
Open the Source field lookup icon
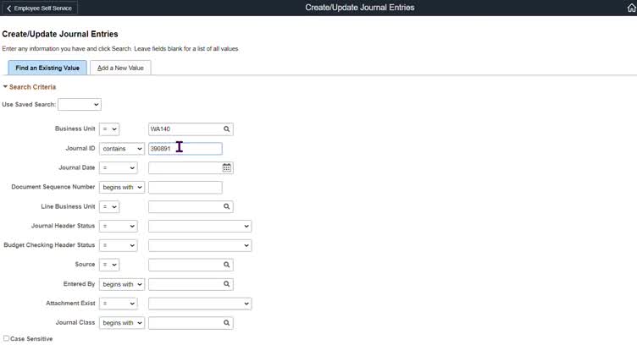(227, 265)
